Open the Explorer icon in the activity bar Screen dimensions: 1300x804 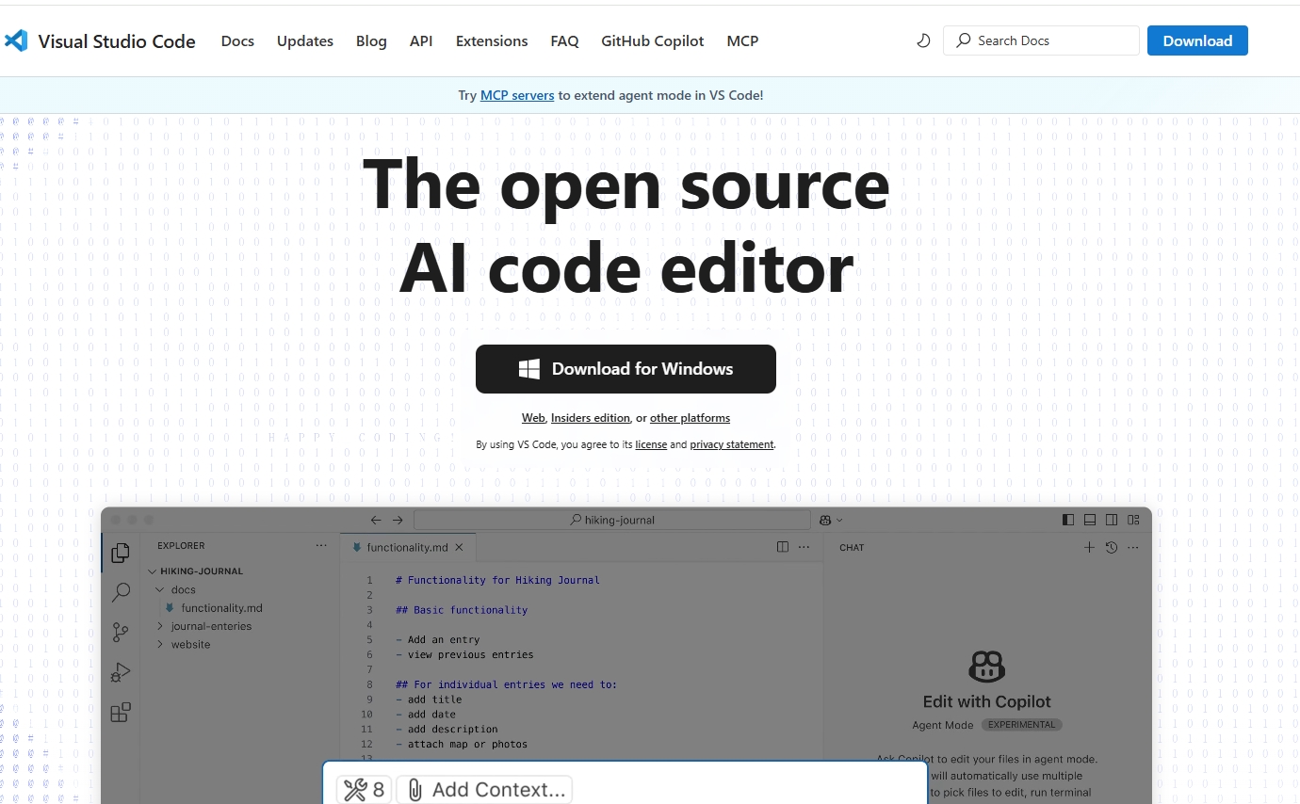tap(120, 553)
